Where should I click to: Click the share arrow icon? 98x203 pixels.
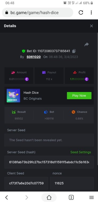[86, 44]
